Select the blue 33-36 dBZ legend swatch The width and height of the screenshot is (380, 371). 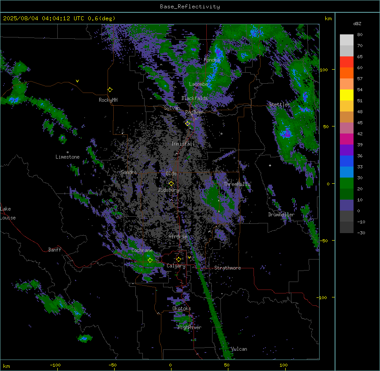coord(346,161)
